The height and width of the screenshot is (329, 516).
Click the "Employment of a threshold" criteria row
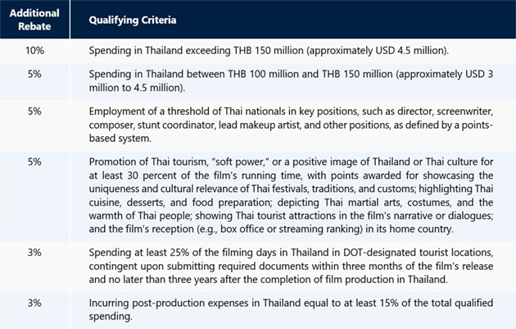164,111
